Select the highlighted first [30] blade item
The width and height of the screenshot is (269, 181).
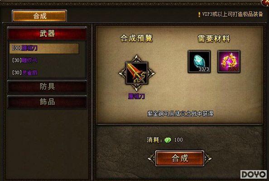pos(44,48)
